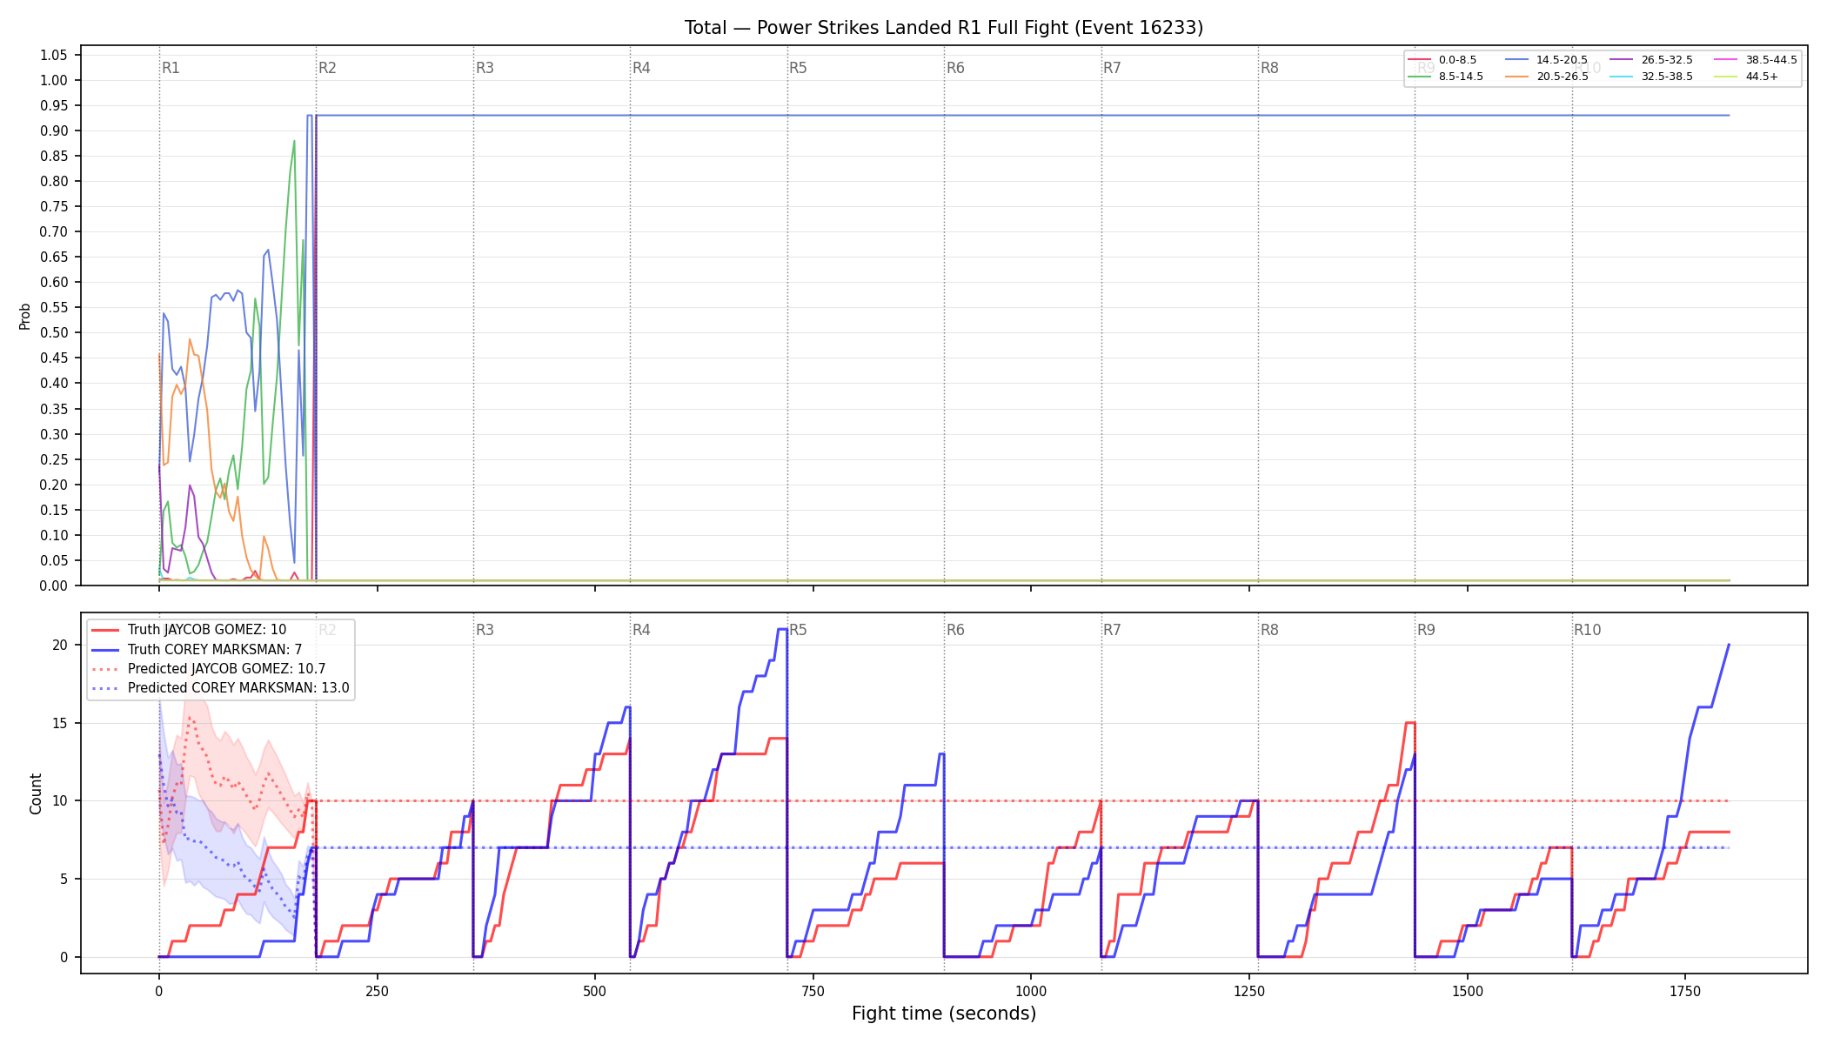The width and height of the screenshot is (1827, 1044).
Task: Select the '44.5+' legend entry
Action: tap(1746, 77)
